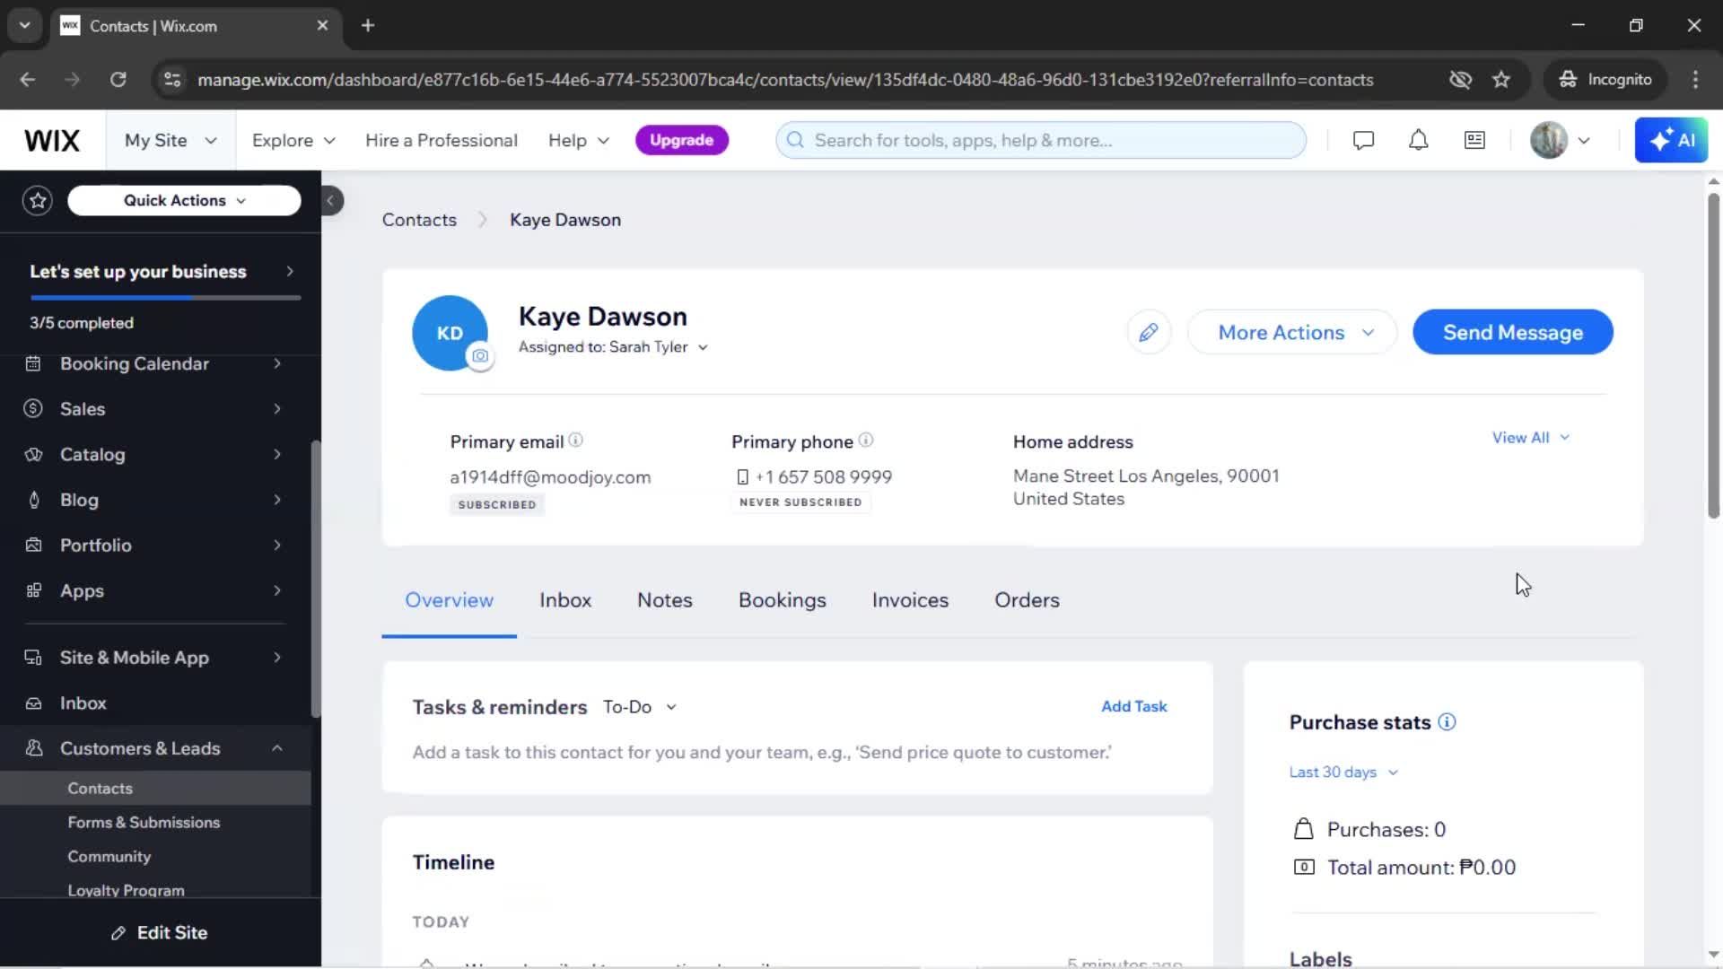The width and height of the screenshot is (1723, 969).
Task: Click the Inbox envelope icon in sidebar
Action: click(x=33, y=703)
